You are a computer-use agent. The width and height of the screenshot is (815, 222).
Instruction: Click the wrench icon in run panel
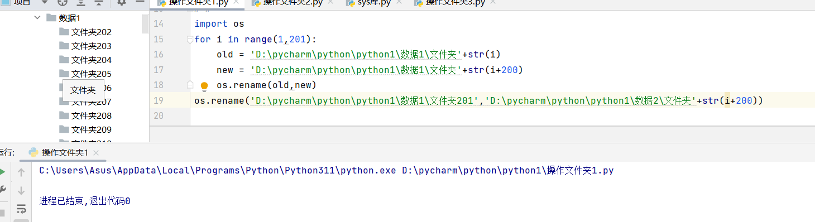coord(2,190)
